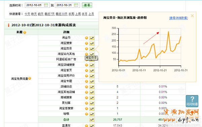202x127 pixels.
Task: Select 本周 quick view link
Action: pyautogui.click(x=71, y=14)
